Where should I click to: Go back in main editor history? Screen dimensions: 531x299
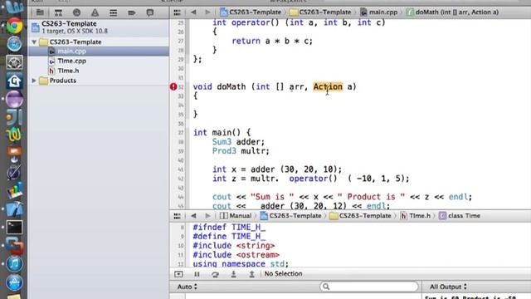tap(193, 12)
